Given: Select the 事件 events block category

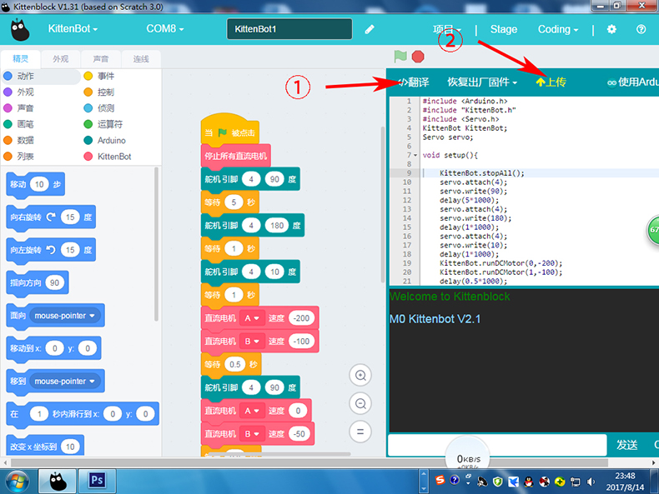Looking at the screenshot, I should coord(106,76).
